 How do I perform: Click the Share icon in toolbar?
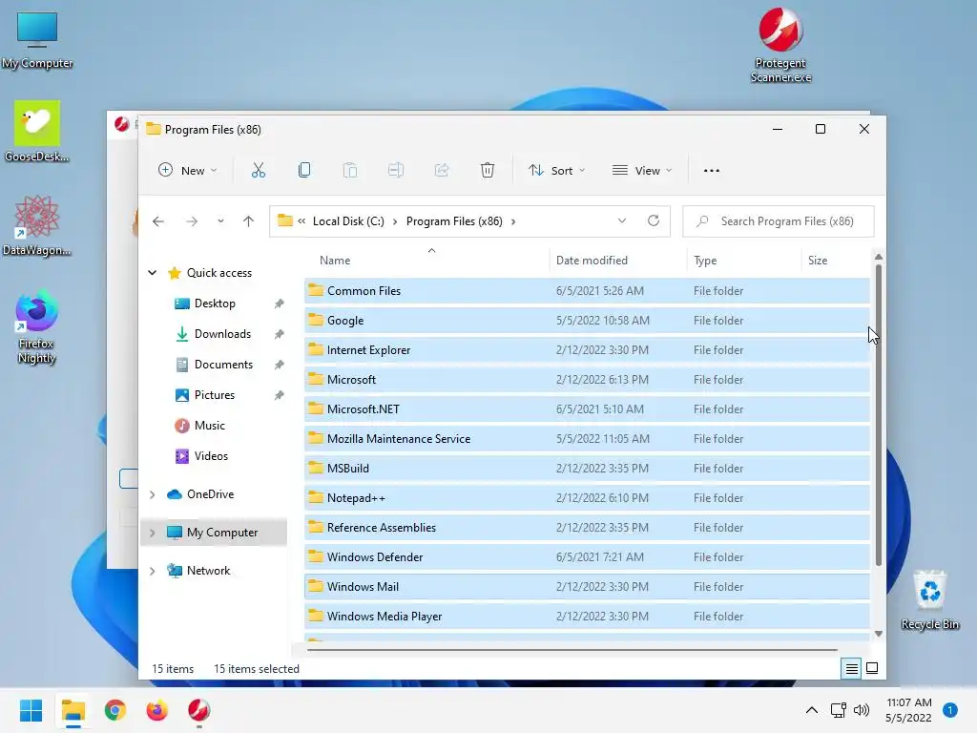pyautogui.click(x=442, y=170)
